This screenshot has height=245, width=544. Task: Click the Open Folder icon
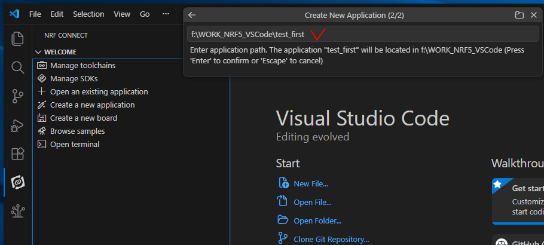pyautogui.click(x=283, y=220)
